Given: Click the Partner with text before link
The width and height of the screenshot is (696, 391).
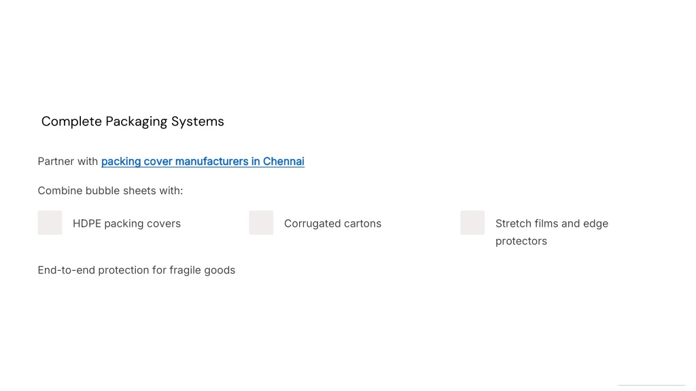Looking at the screenshot, I should (x=67, y=162).
